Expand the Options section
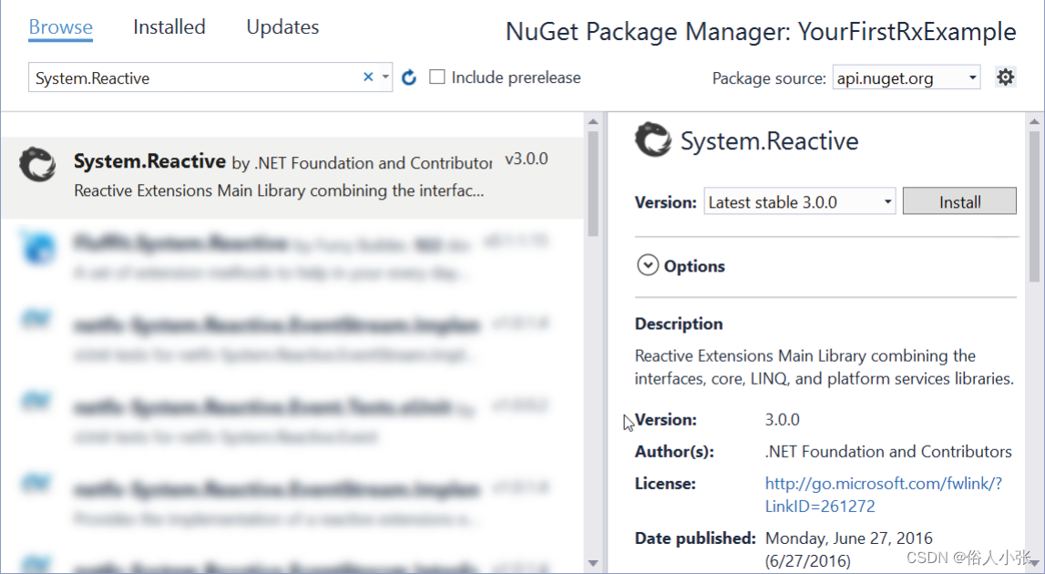Screen dimensions: 1045x574 [x=647, y=265]
